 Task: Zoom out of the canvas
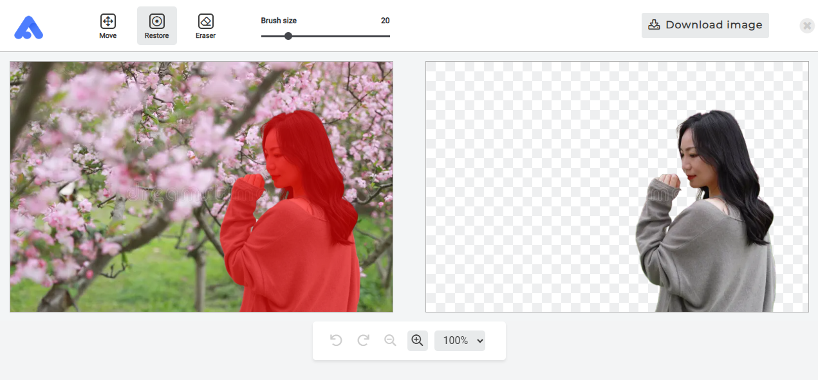pos(390,340)
